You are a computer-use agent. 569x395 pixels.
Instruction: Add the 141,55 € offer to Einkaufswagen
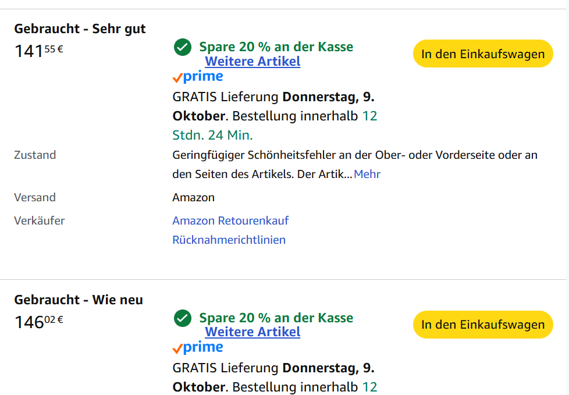pyautogui.click(x=483, y=54)
